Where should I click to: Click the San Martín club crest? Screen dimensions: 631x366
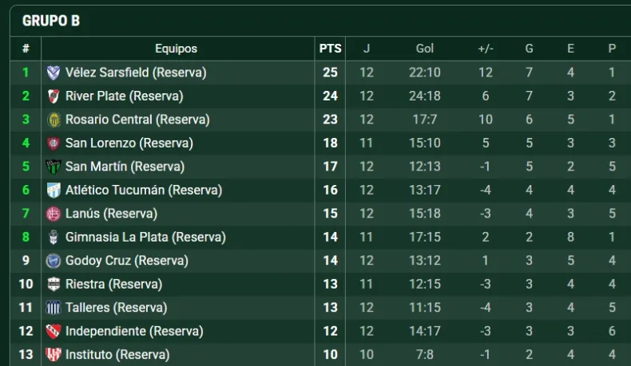pyautogui.click(x=54, y=167)
